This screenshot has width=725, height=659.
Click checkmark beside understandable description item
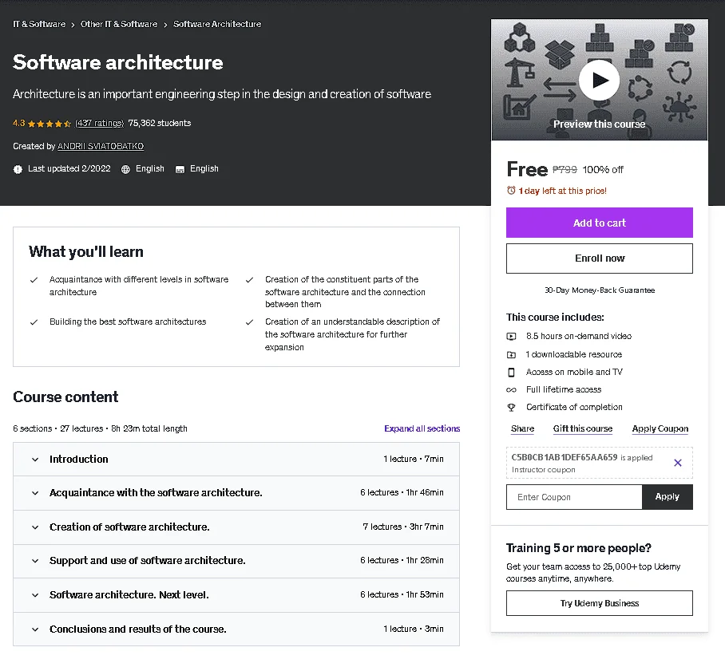click(249, 322)
